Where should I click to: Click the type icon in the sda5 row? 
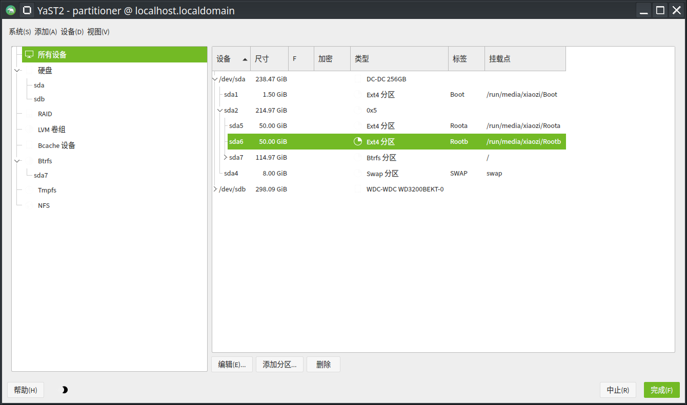(x=358, y=125)
